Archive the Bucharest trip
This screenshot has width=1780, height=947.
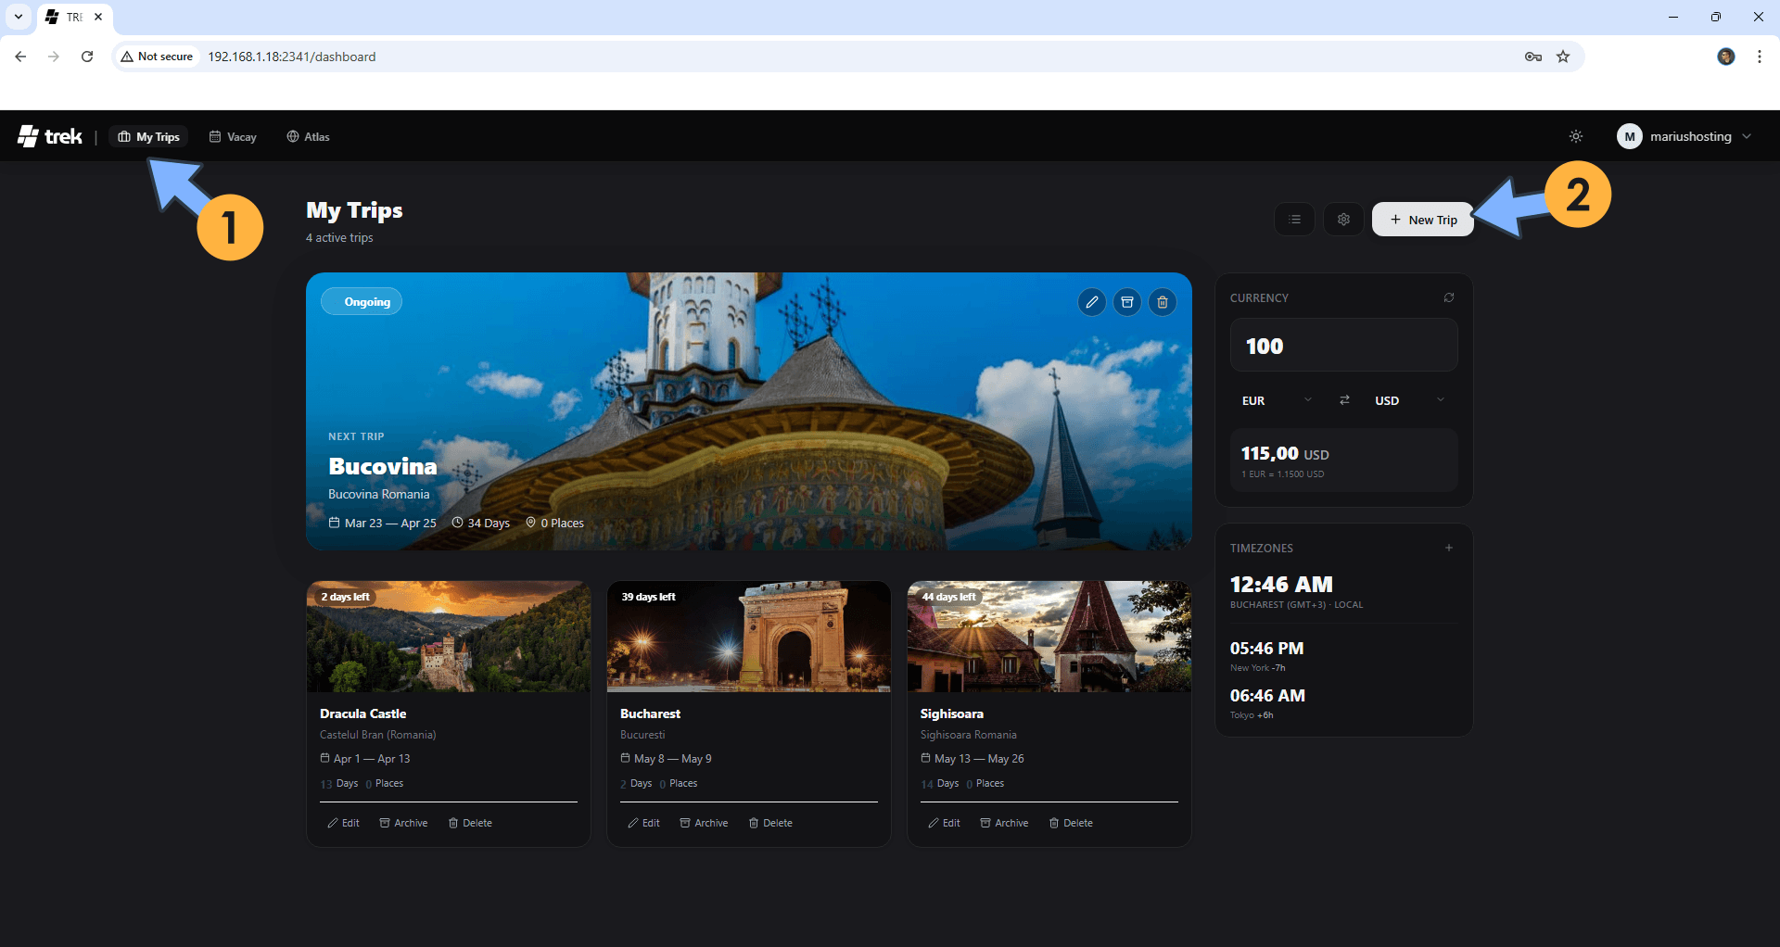pos(704,823)
